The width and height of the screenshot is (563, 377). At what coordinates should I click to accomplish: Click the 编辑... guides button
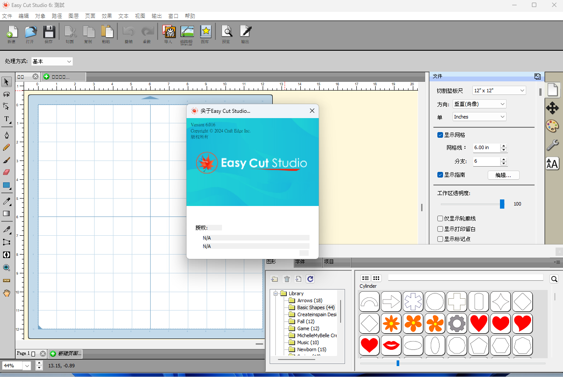pos(503,175)
